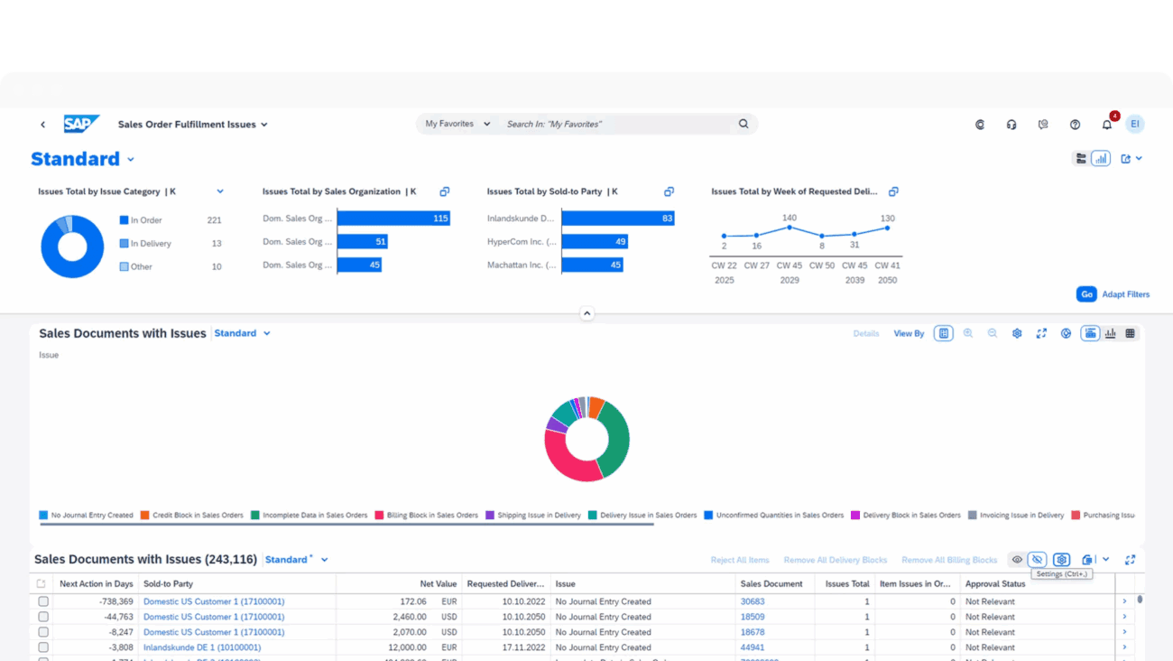The image size is (1173, 661).
Task: Click Reject All Items
Action: [x=740, y=560]
